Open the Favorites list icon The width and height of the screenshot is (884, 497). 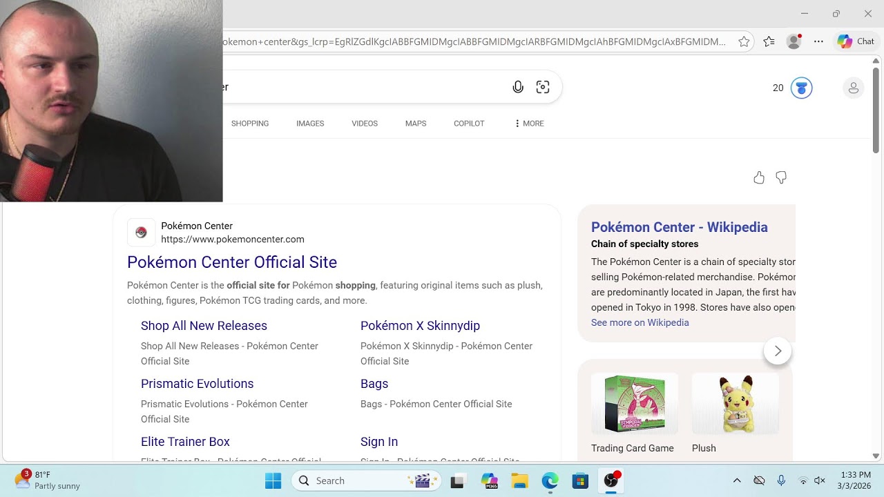click(x=769, y=41)
